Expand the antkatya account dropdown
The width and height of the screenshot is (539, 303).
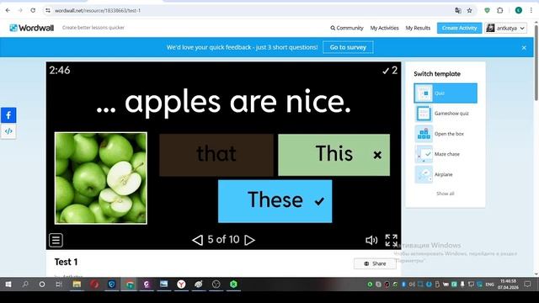(506, 28)
